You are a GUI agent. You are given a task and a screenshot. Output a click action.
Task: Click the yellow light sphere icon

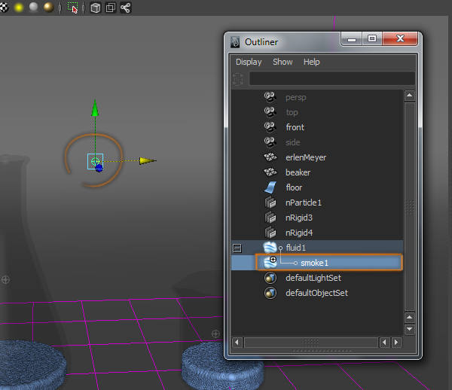18,8
